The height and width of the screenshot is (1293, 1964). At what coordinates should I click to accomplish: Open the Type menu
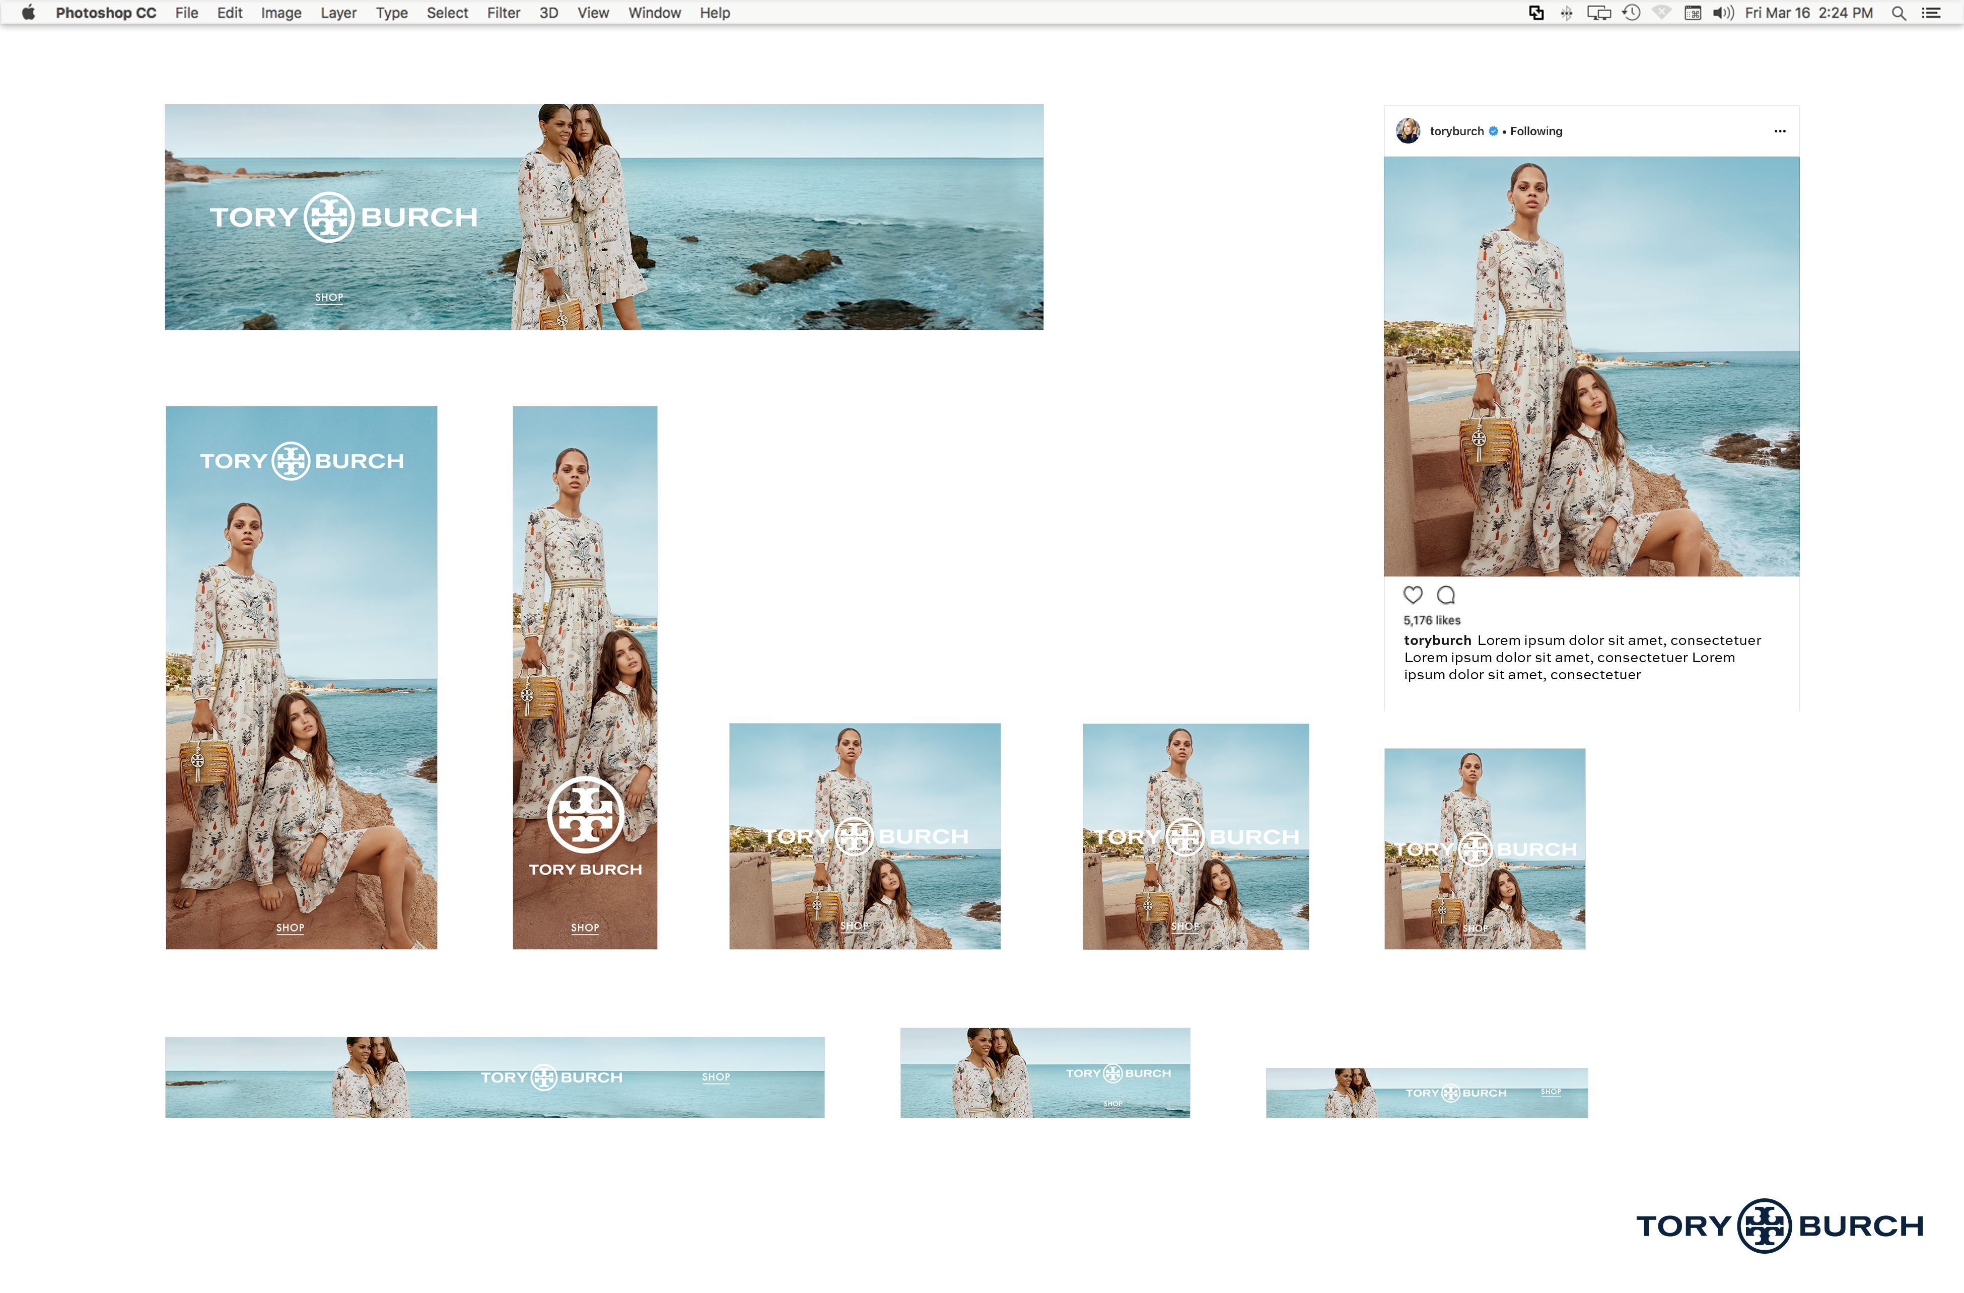391,13
